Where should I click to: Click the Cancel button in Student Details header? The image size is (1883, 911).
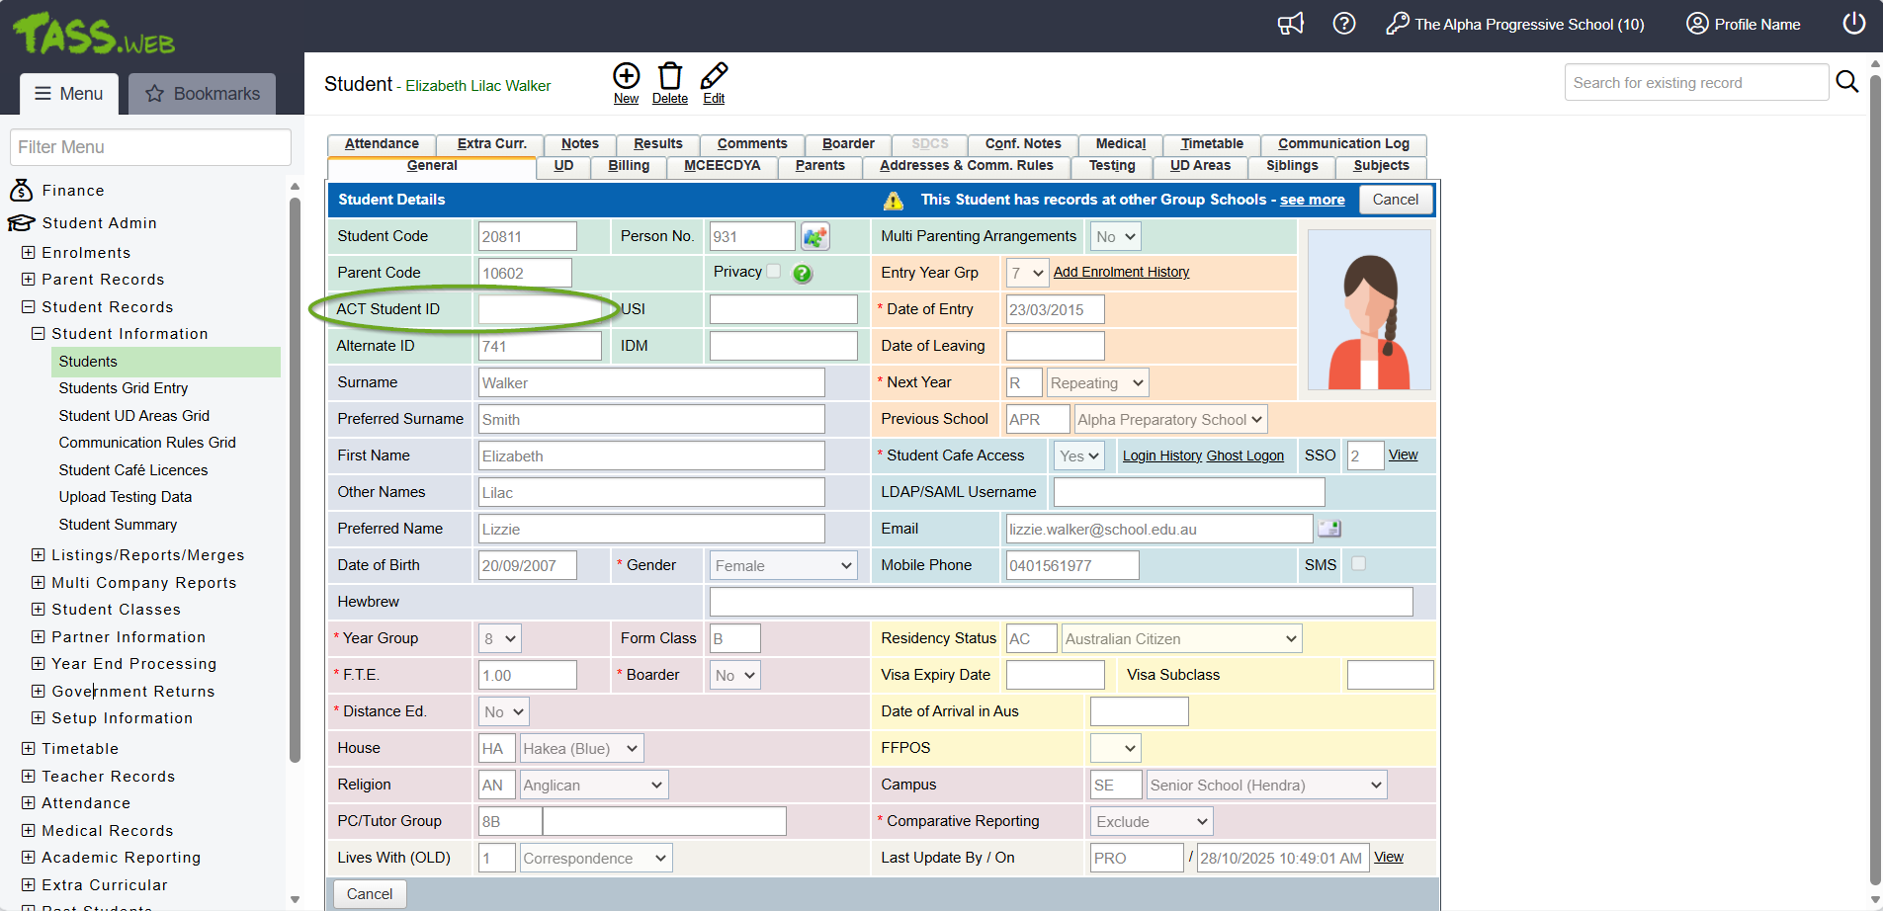click(x=1395, y=200)
